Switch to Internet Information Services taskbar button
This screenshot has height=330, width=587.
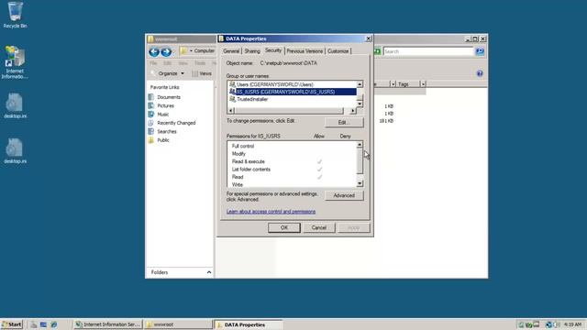(x=107, y=324)
